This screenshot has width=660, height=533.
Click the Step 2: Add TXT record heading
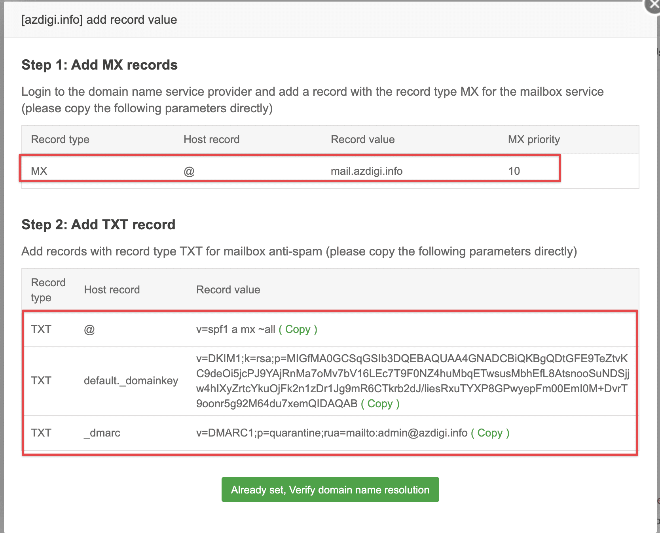[98, 225]
